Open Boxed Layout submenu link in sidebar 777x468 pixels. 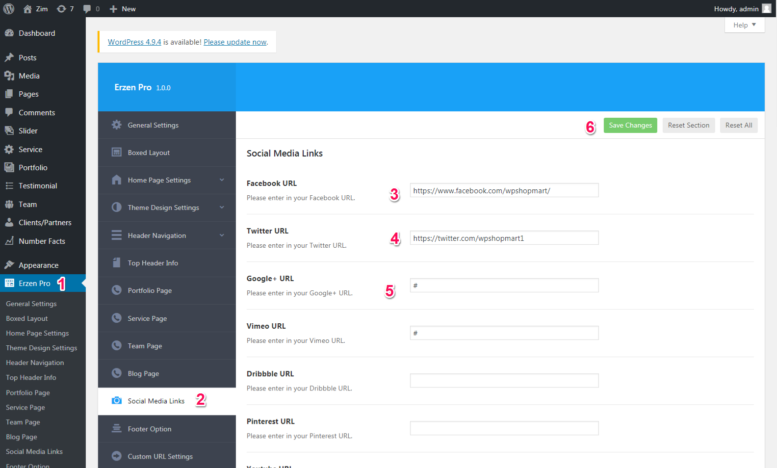pos(27,318)
